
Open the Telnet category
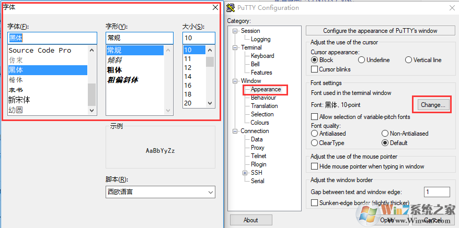click(258, 156)
